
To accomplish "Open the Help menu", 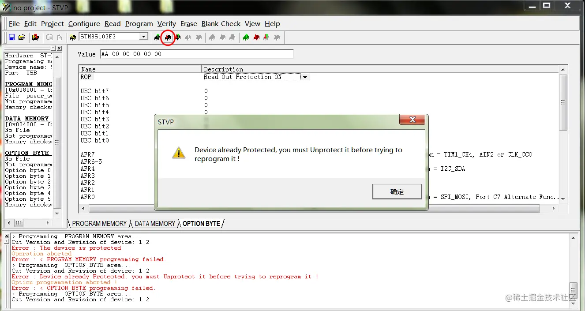I will point(272,24).
